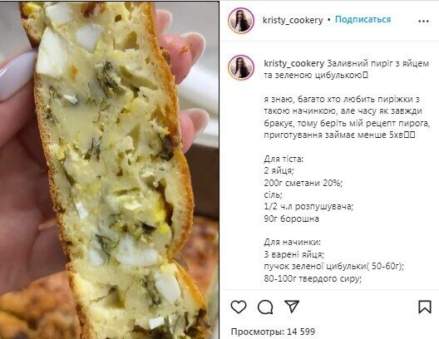Viewport: 439px width, 339px height.
Task: Open comments via the speech bubble icon
Action: (x=265, y=307)
